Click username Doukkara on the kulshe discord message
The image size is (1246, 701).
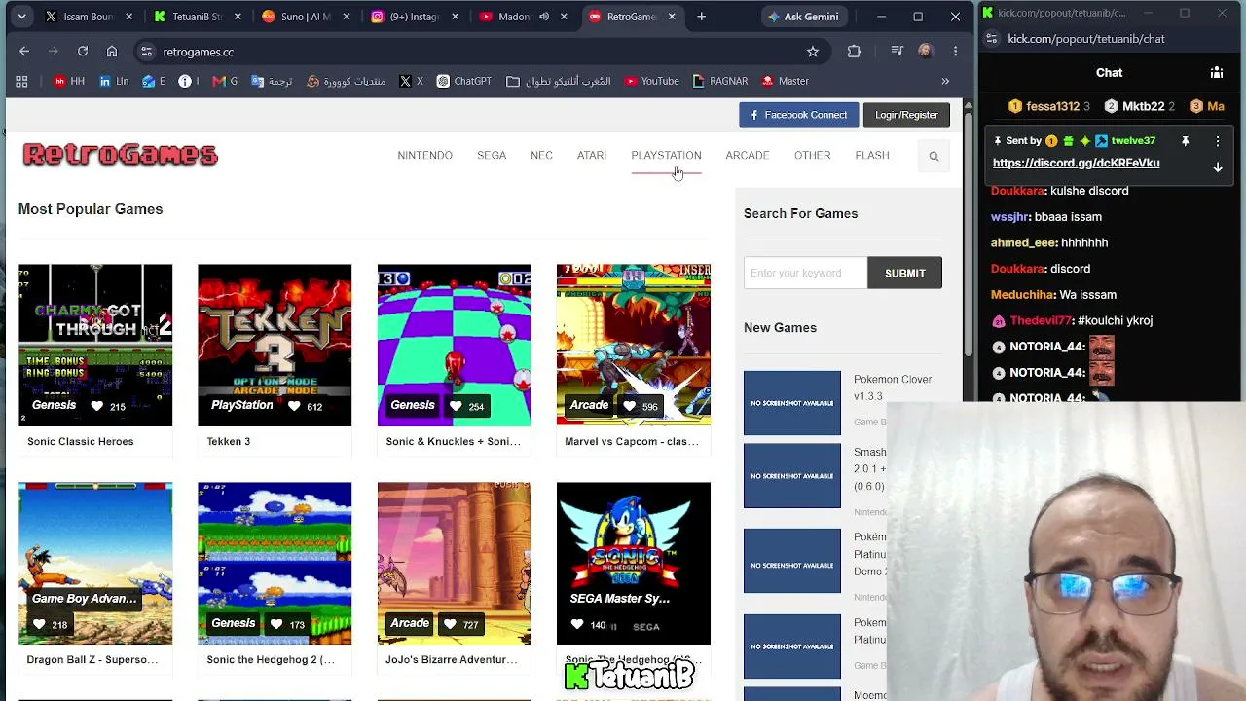pos(1017,191)
